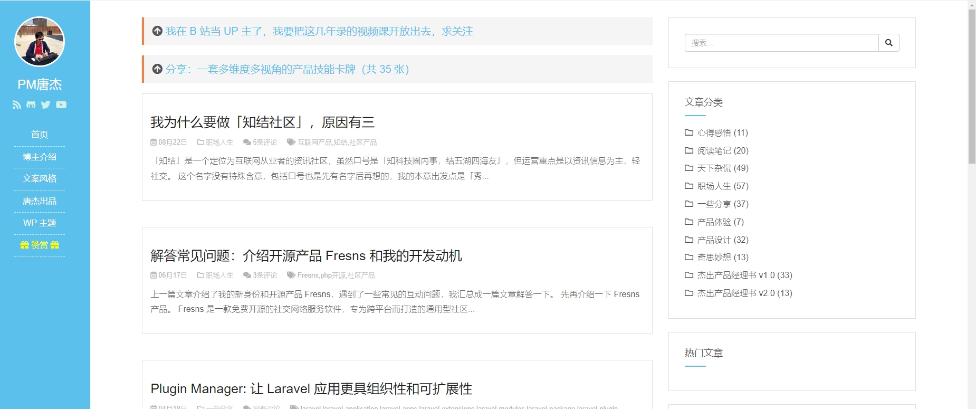
Task: Open the 产品体验 (7) category
Action: pyautogui.click(x=720, y=222)
